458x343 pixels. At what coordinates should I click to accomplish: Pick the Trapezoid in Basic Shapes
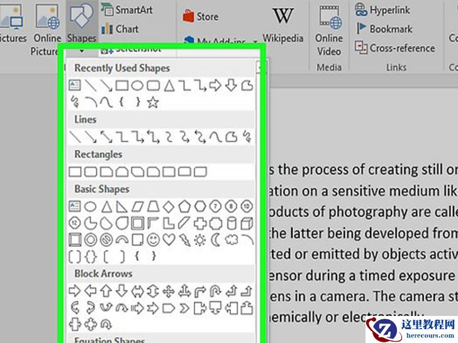(x=153, y=207)
